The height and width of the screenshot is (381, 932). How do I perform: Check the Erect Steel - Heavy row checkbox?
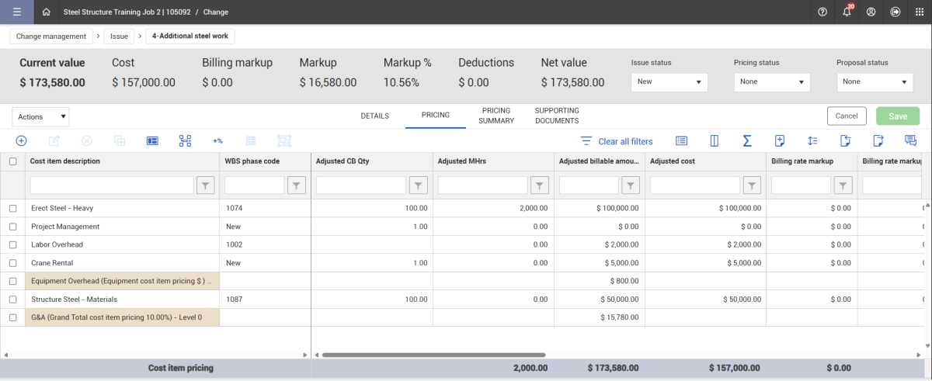(12, 209)
